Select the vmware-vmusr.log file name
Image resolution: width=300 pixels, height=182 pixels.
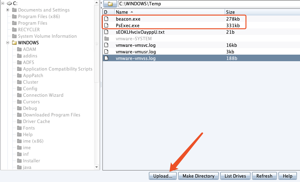coord(136,52)
